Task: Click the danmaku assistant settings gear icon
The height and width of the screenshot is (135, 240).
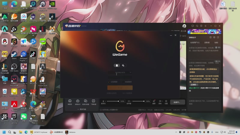Action: (x=214, y=37)
